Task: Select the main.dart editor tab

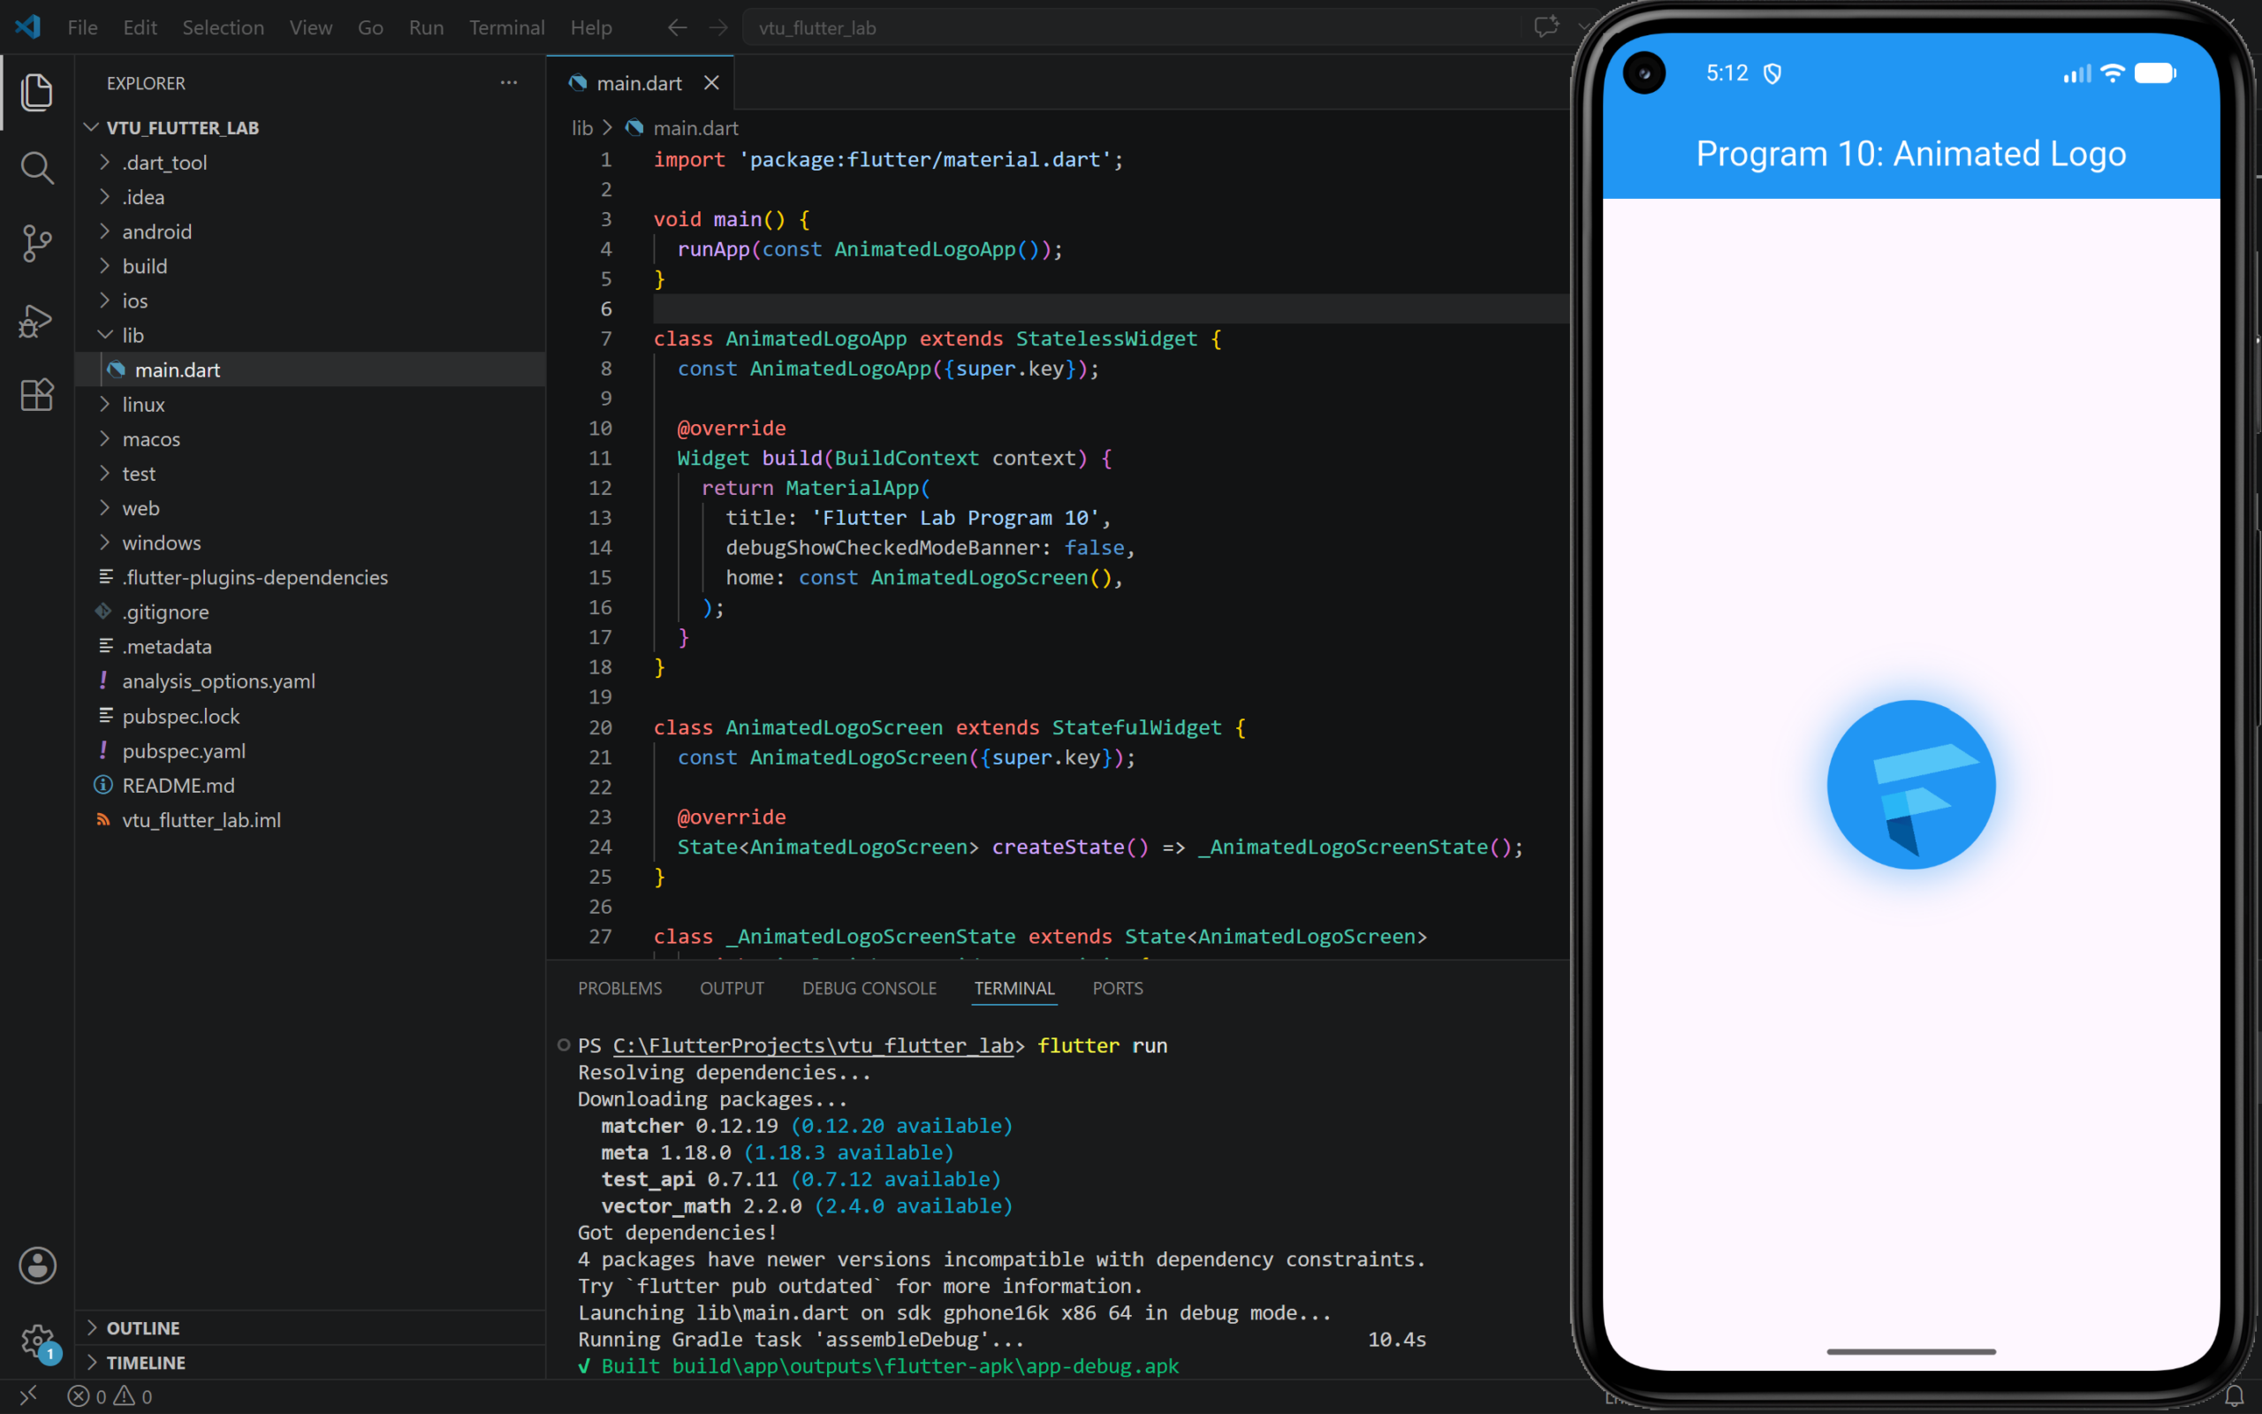Action: click(641, 83)
